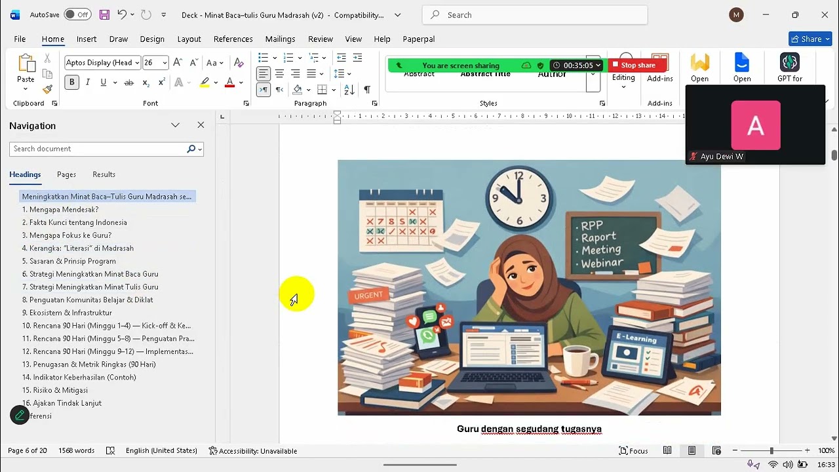This screenshot has width=839, height=472.
Task: Clear all formatting icon
Action: (x=239, y=63)
